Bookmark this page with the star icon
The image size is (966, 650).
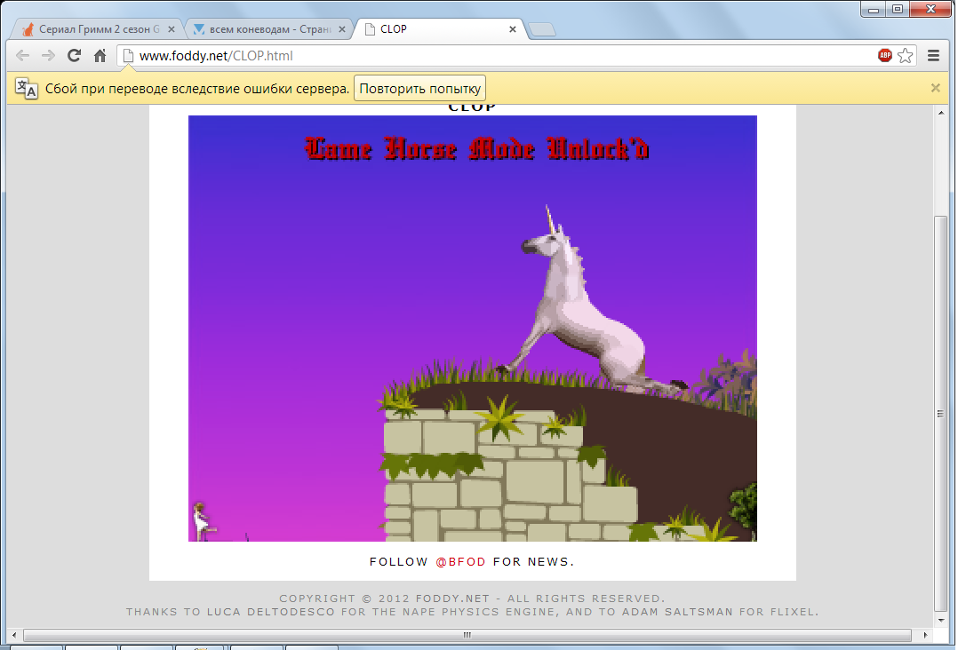point(905,55)
